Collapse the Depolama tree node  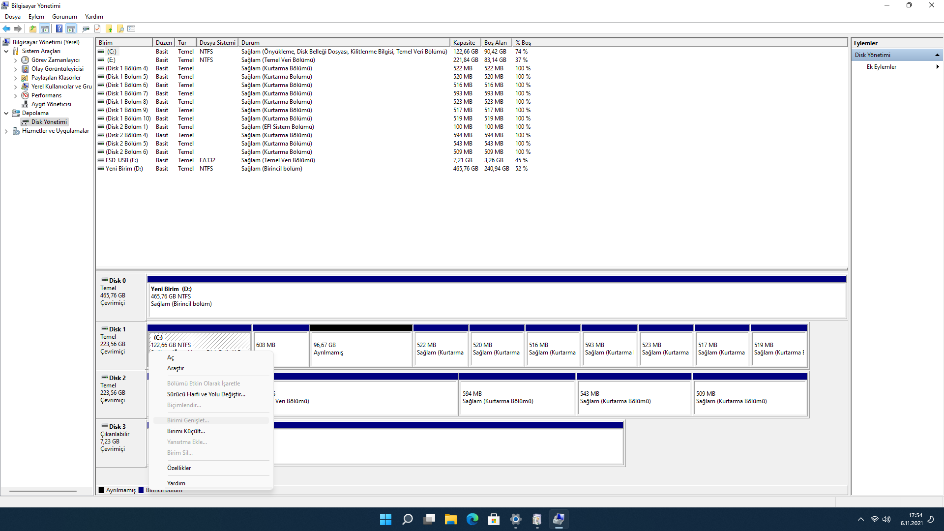[x=6, y=113]
